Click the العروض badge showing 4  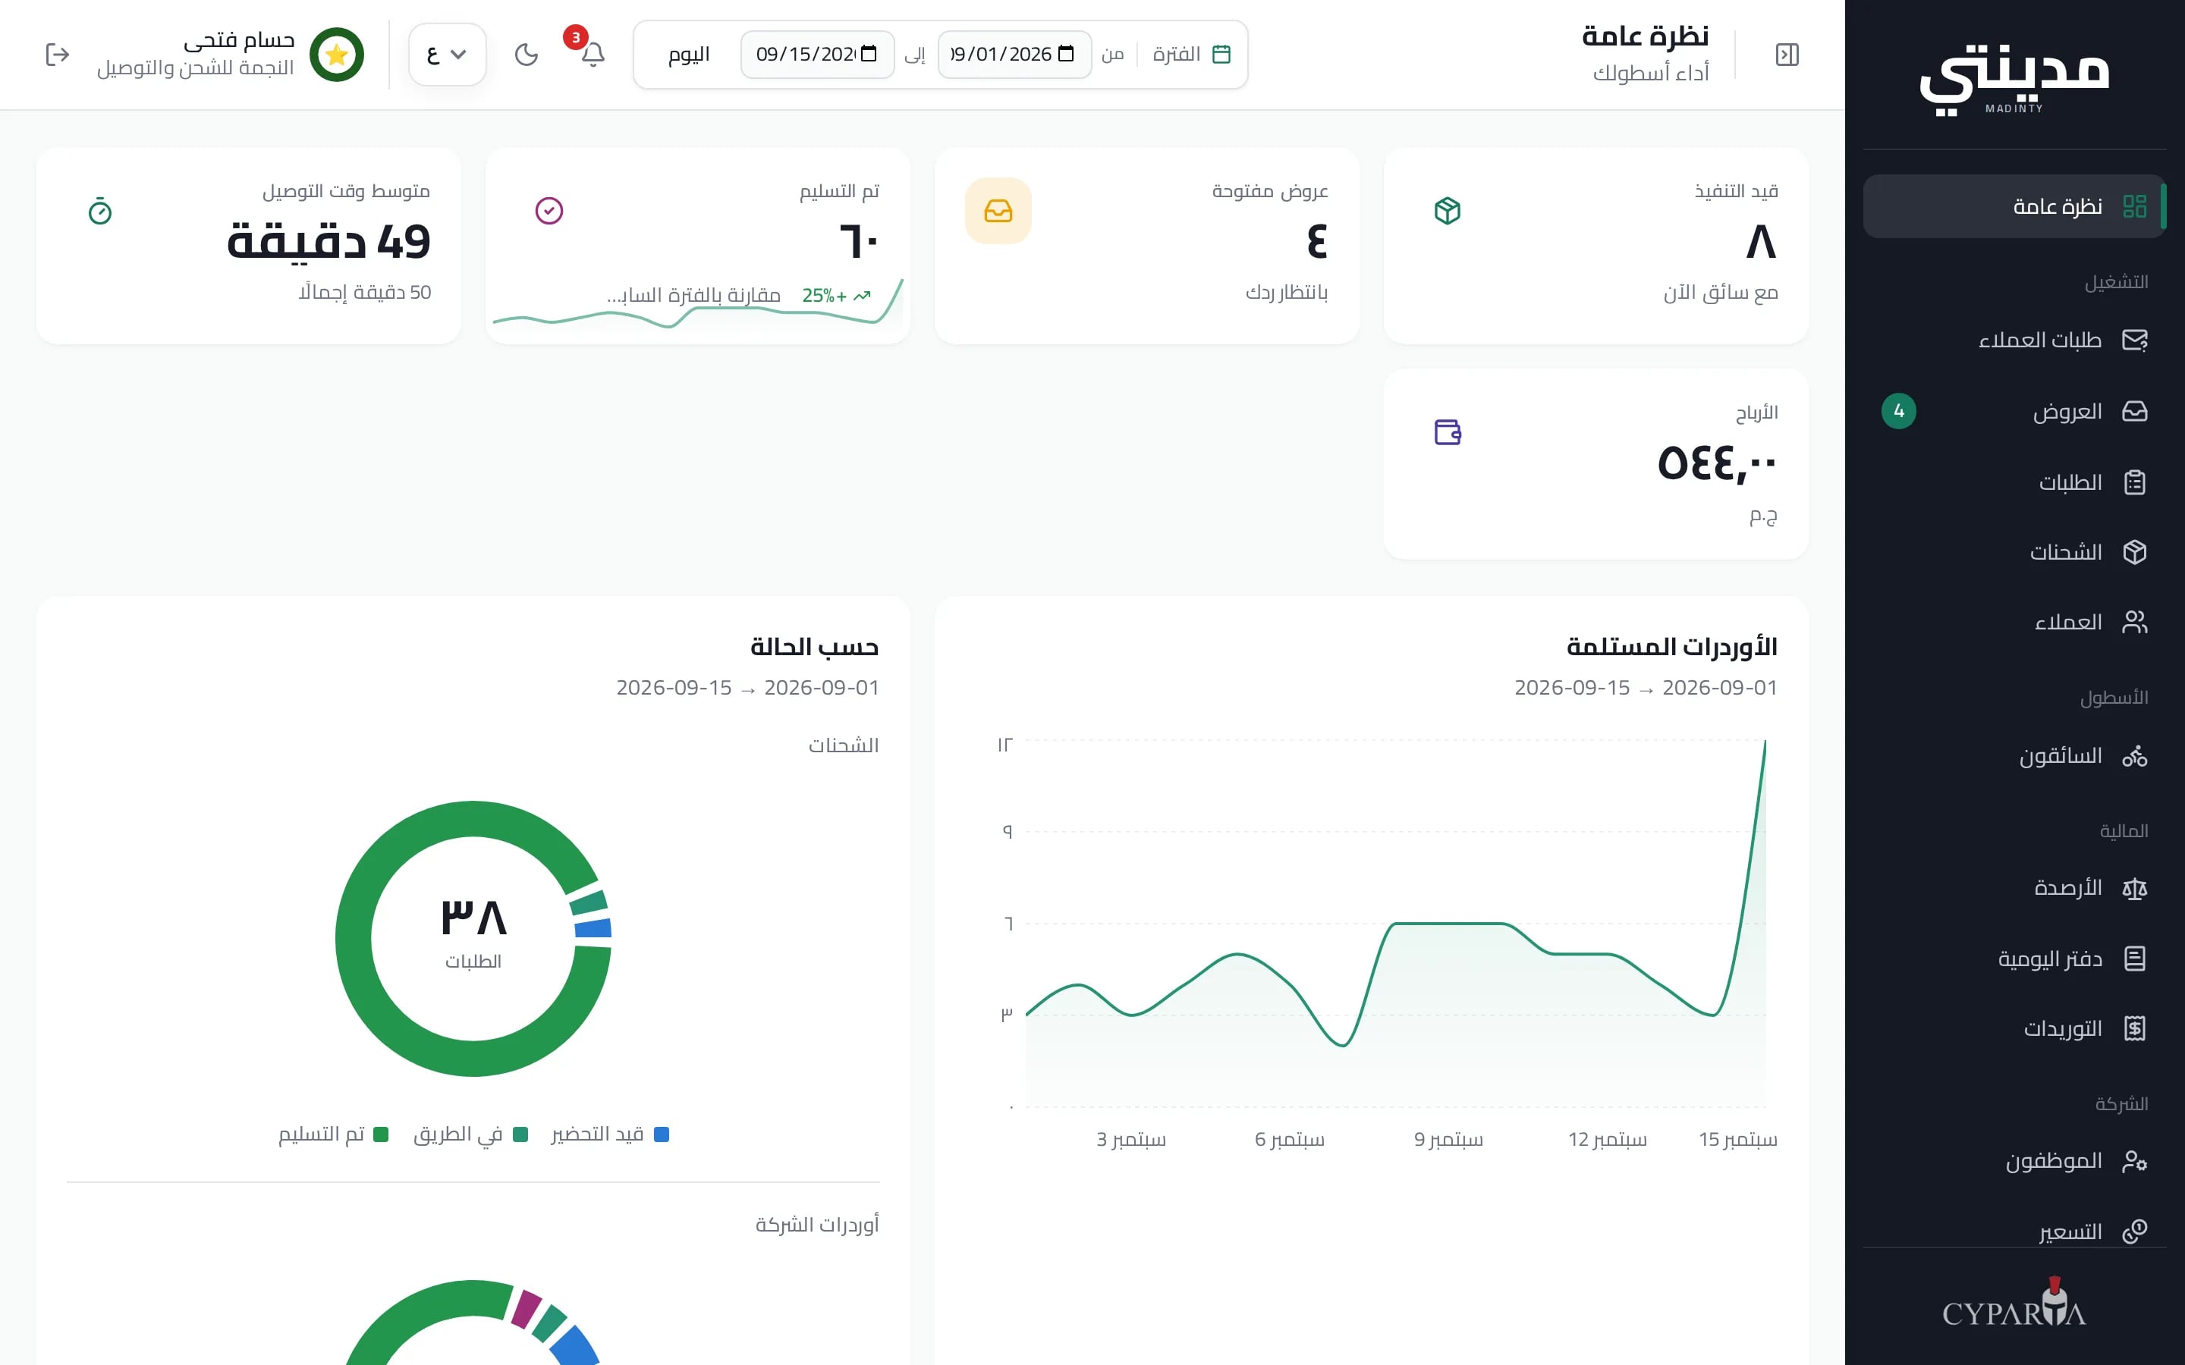tap(1899, 412)
